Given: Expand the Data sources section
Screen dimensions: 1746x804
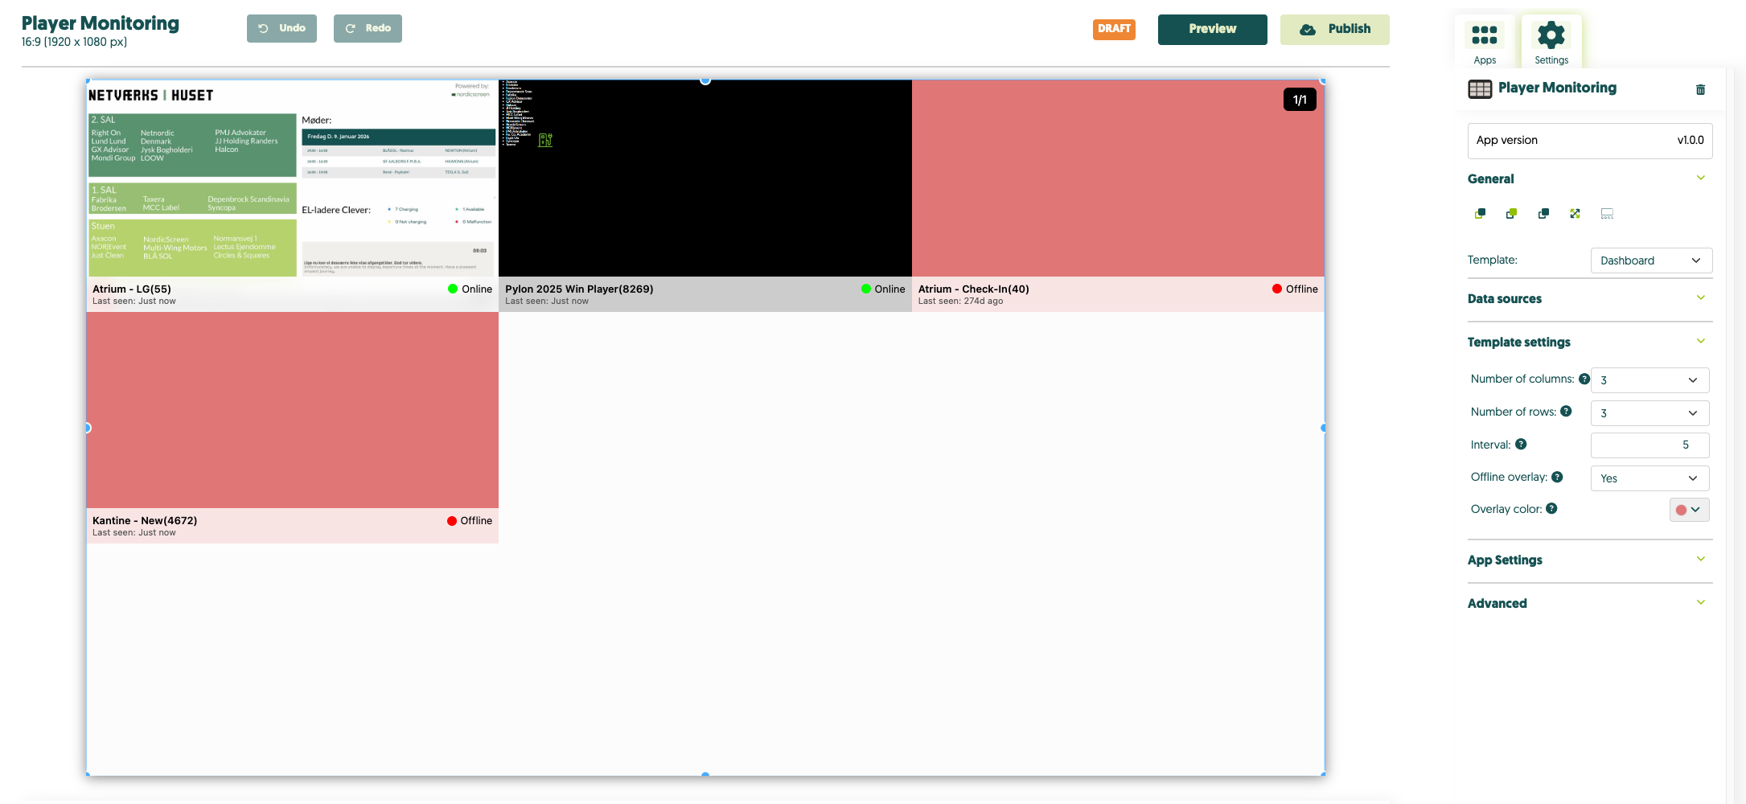Looking at the screenshot, I should [1700, 298].
